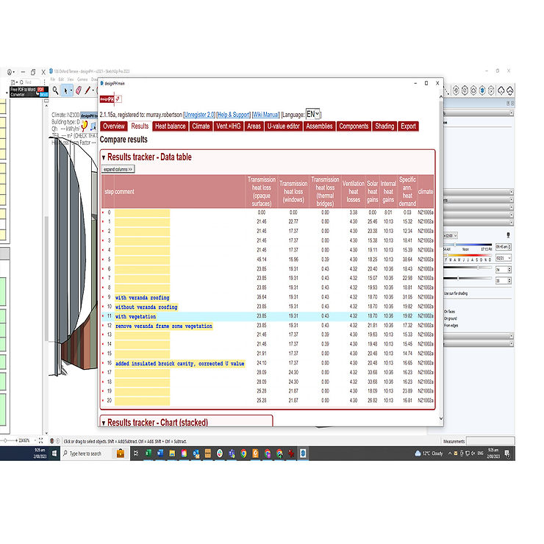Open Microsoft Teams from the taskbar
Viewport: 544px width, 544px height.
coord(232,453)
